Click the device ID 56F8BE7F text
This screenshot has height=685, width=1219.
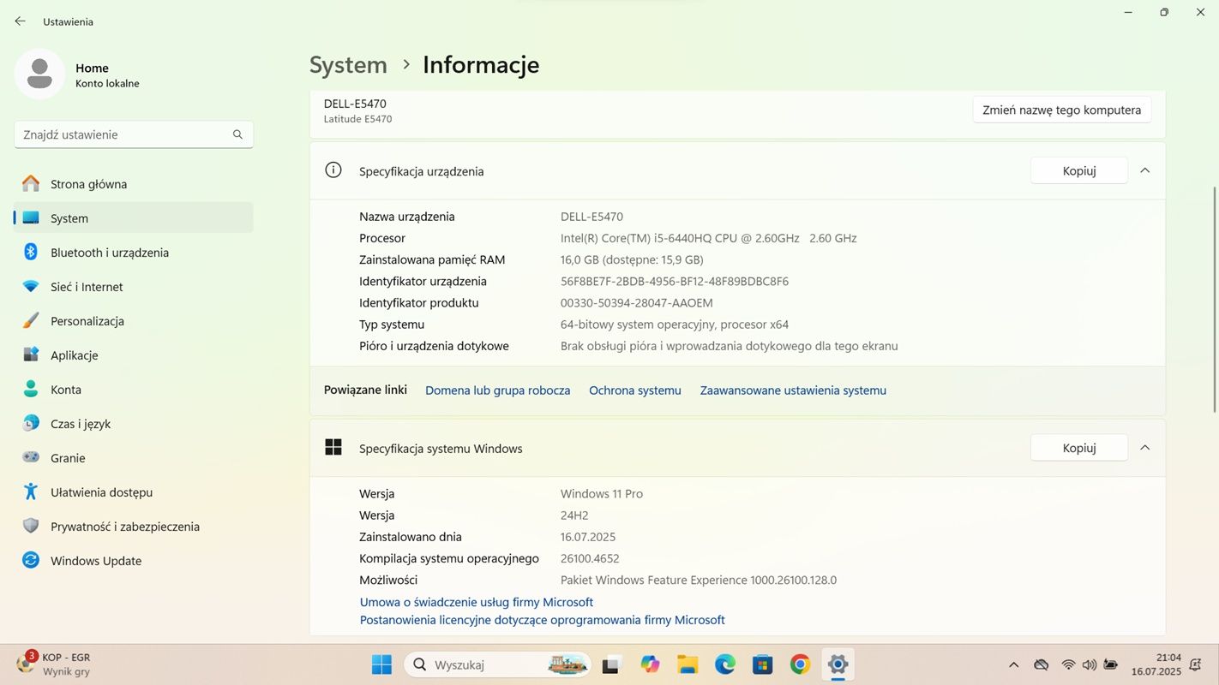[x=675, y=282]
